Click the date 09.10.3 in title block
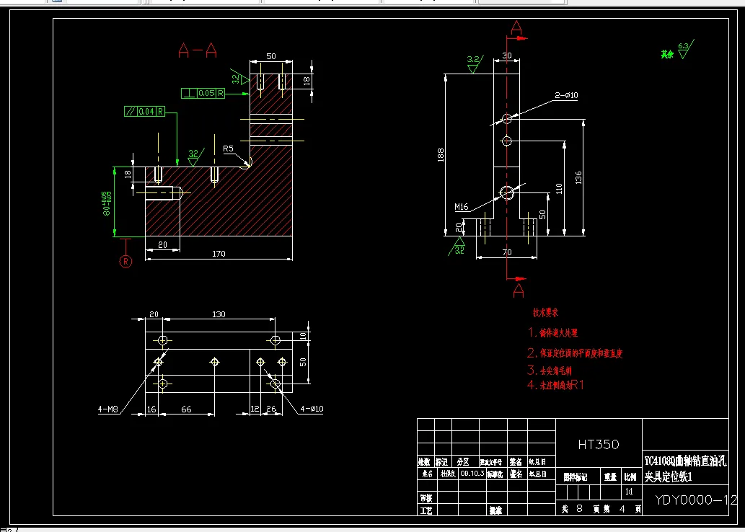745x532 pixels. coord(472,474)
